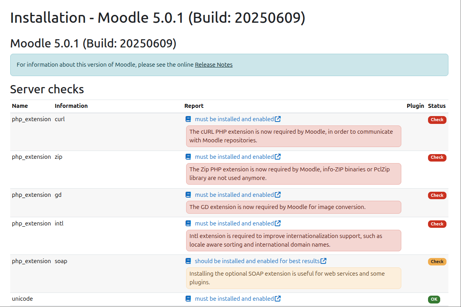Screen dimensions: 461x307
Task: Click the red Check badge for zip
Action: pyautogui.click(x=437, y=158)
